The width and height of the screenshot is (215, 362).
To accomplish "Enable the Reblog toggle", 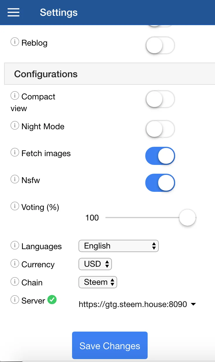I will click(160, 45).
